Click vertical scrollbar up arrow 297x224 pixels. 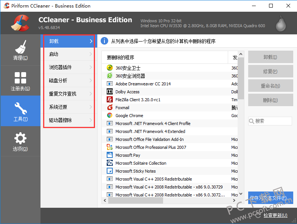[241, 54]
